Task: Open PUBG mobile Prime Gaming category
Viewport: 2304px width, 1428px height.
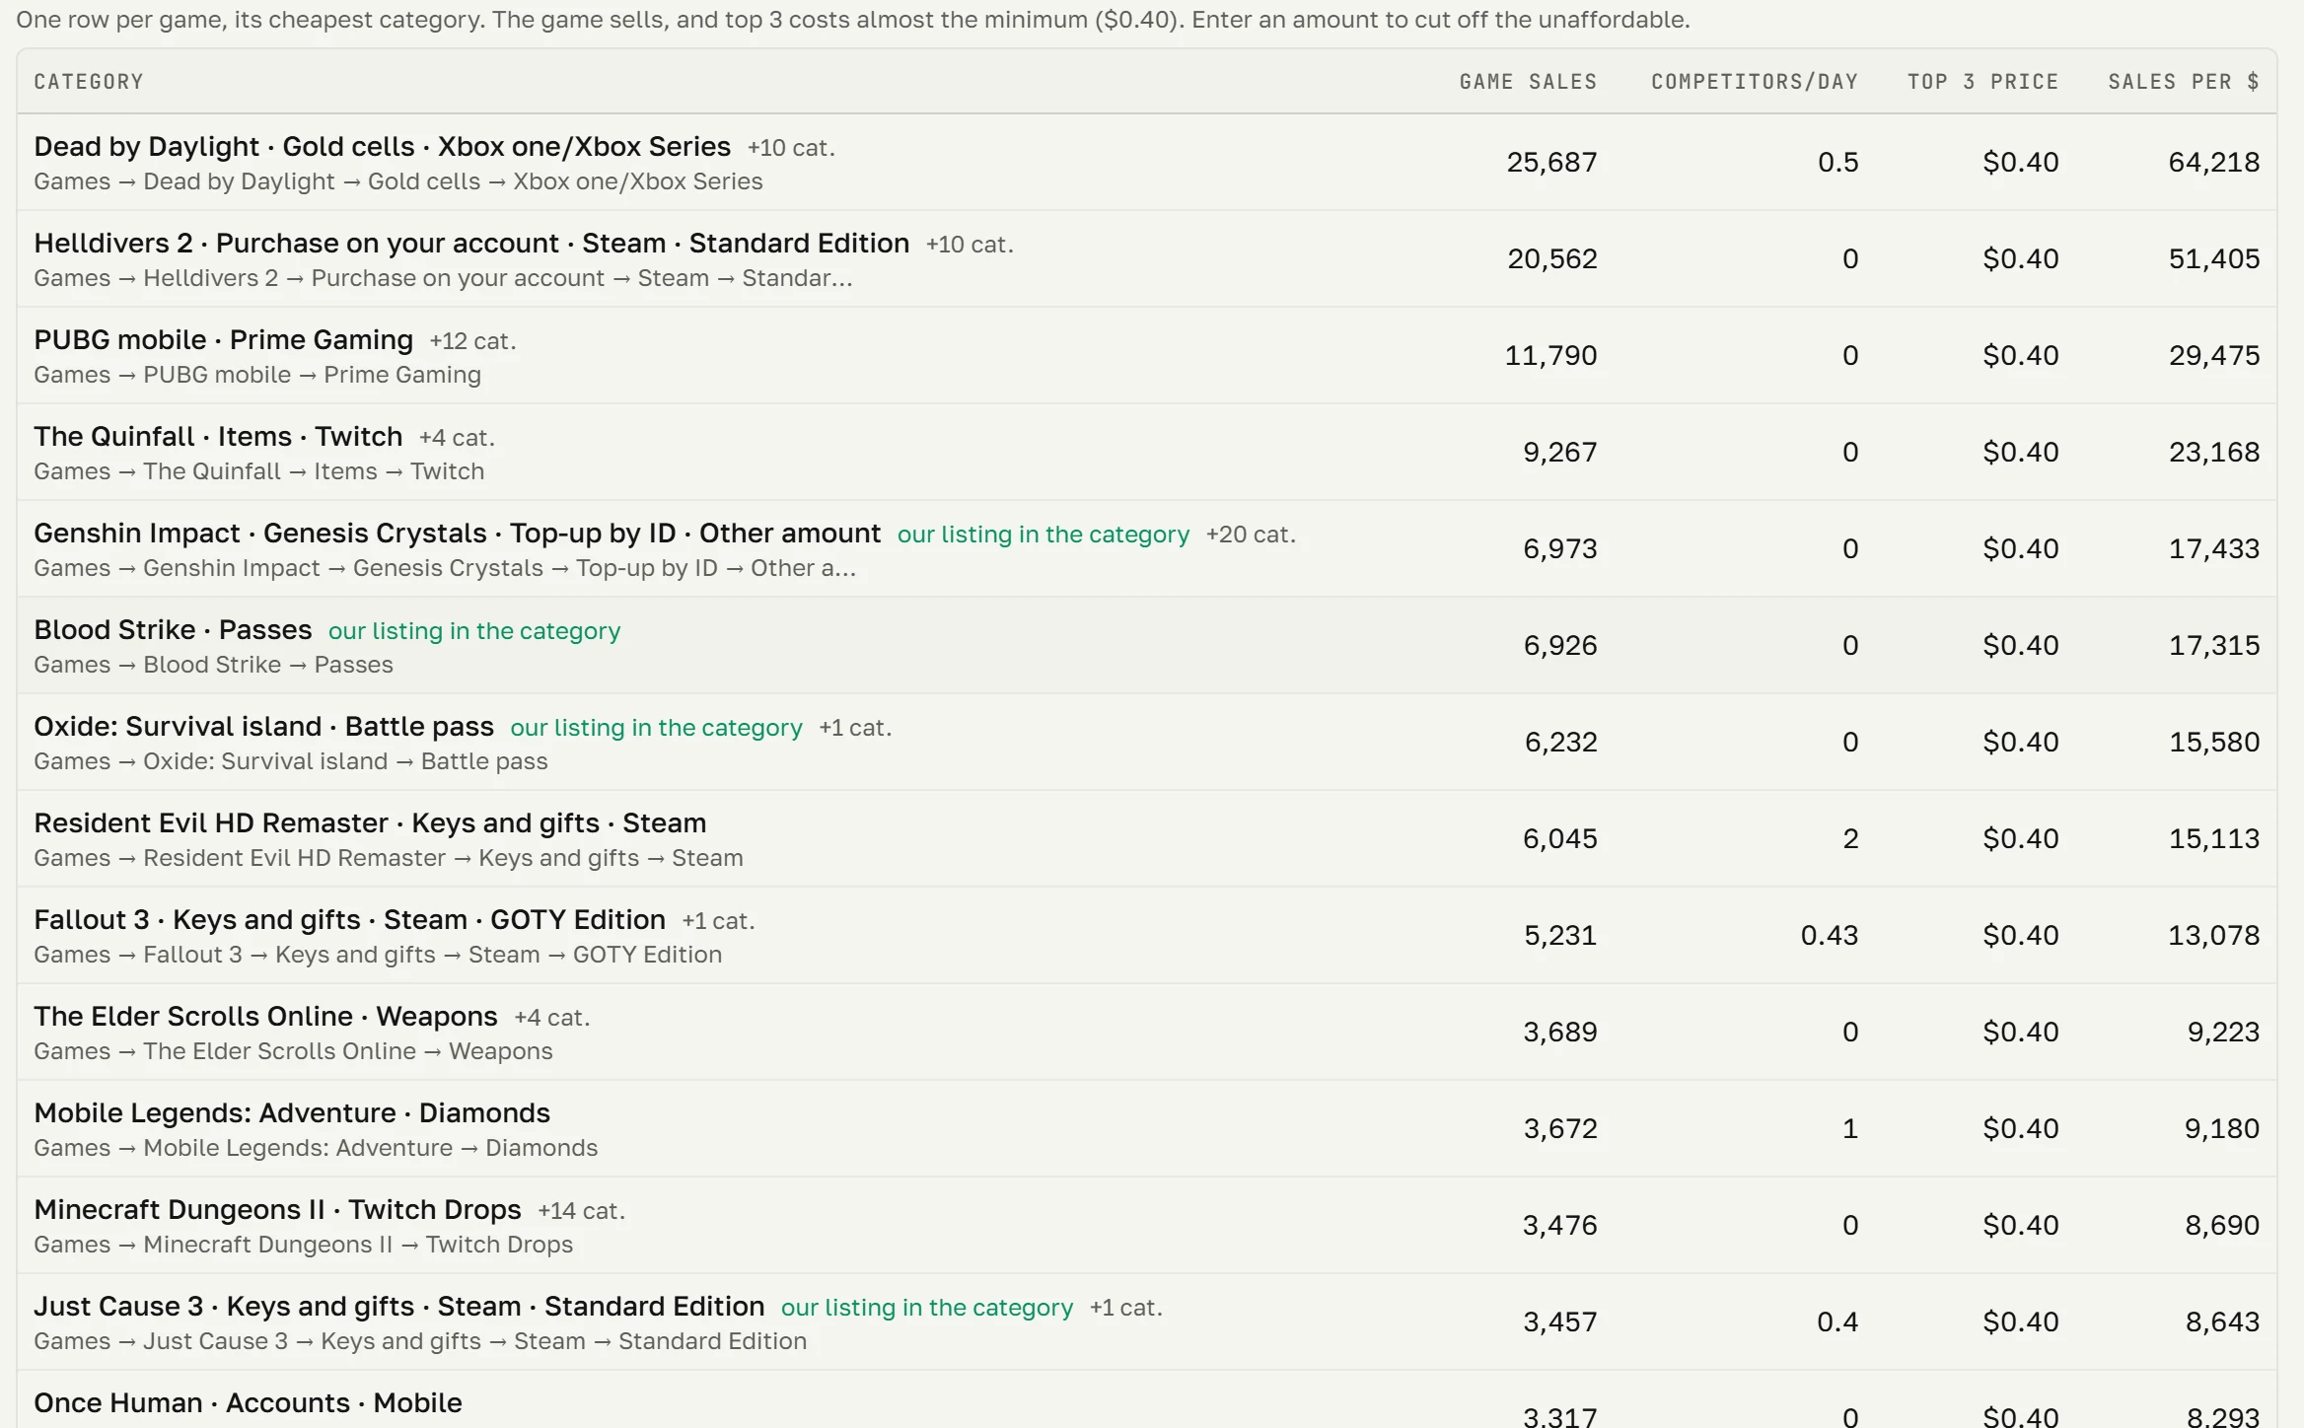Action: 223,339
